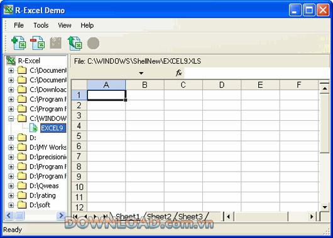Open the File menu
This screenshot has height=238, width=333.
pos(19,25)
